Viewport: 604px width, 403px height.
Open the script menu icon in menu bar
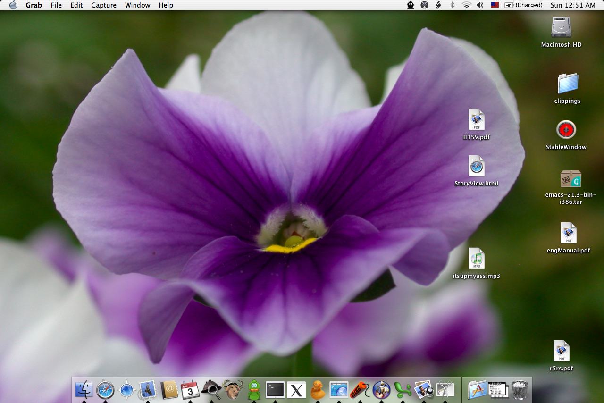[x=438, y=5]
